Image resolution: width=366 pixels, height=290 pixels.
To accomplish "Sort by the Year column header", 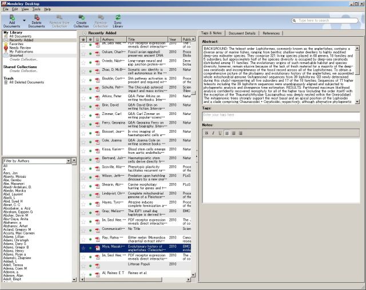I will coord(174,39).
